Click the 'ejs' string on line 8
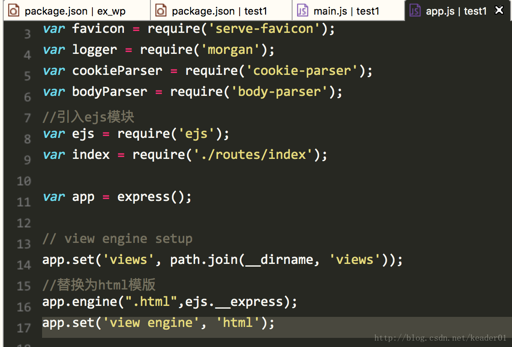Screen dimensions: 512x347 point(196,134)
